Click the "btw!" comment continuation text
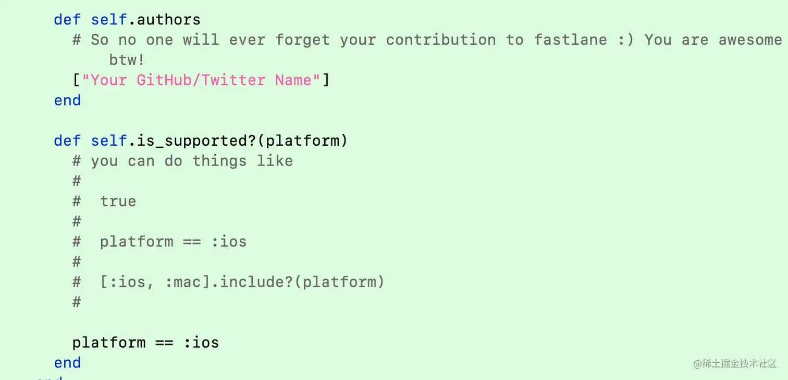Image resolution: width=788 pixels, height=380 pixels. pyautogui.click(x=127, y=60)
